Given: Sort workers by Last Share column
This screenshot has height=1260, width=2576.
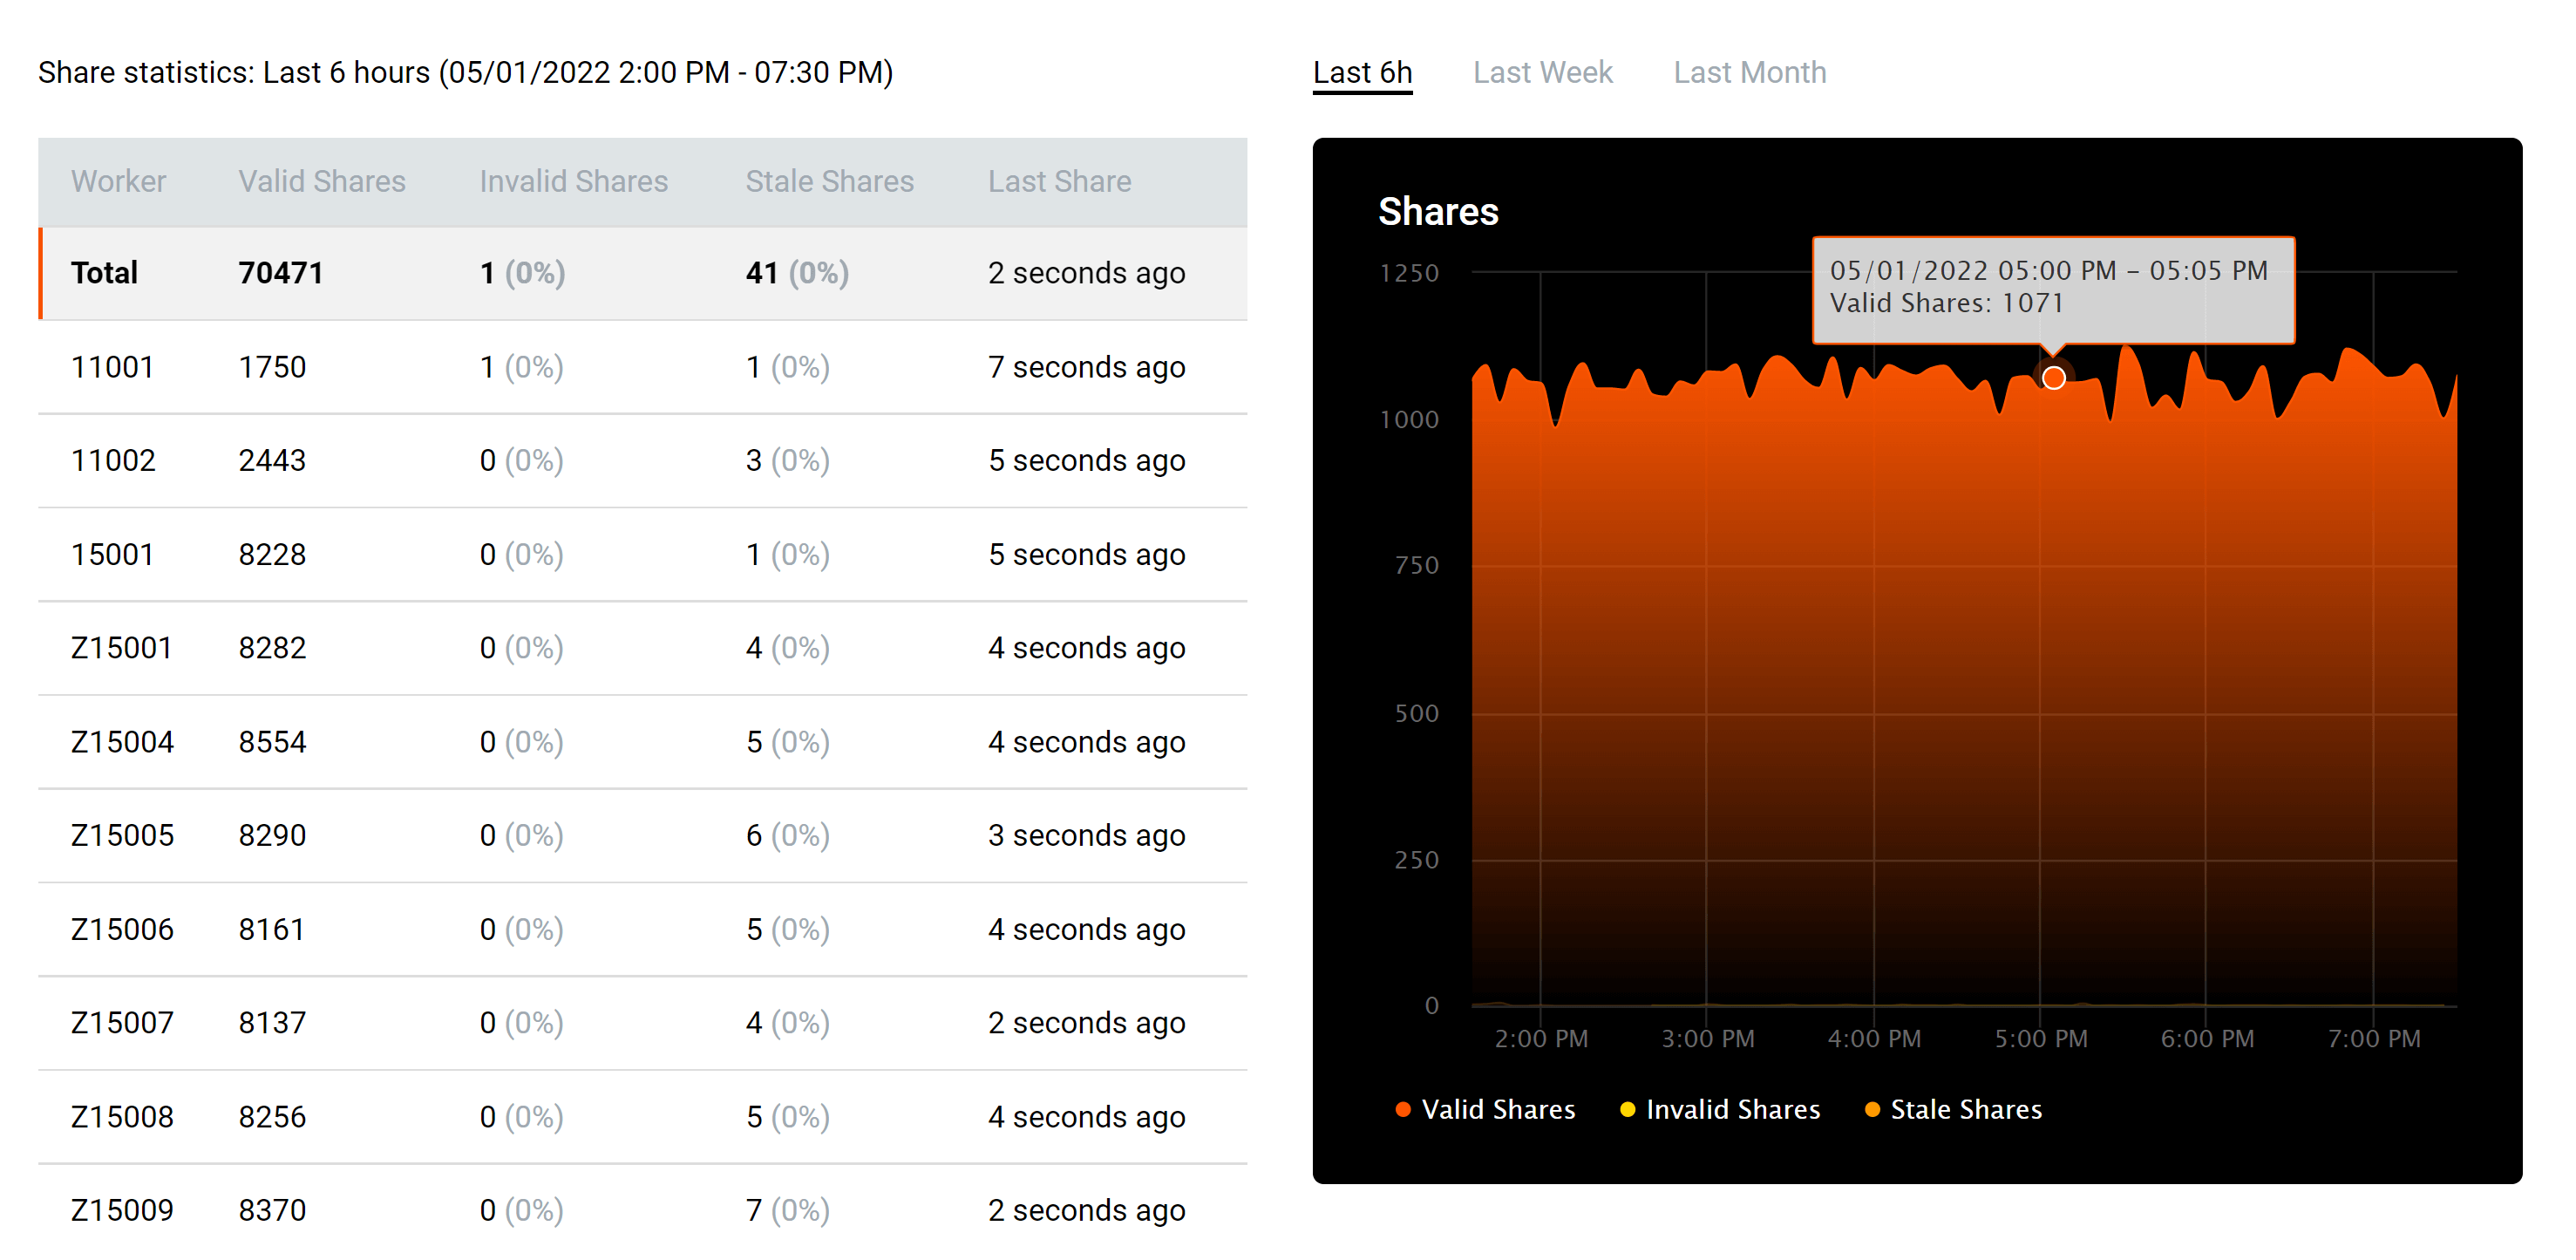Looking at the screenshot, I should [x=1060, y=181].
